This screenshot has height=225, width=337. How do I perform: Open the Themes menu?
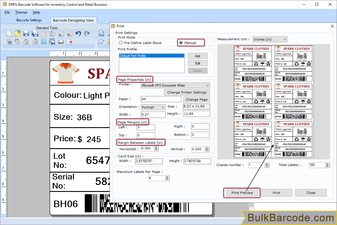(x=21, y=12)
